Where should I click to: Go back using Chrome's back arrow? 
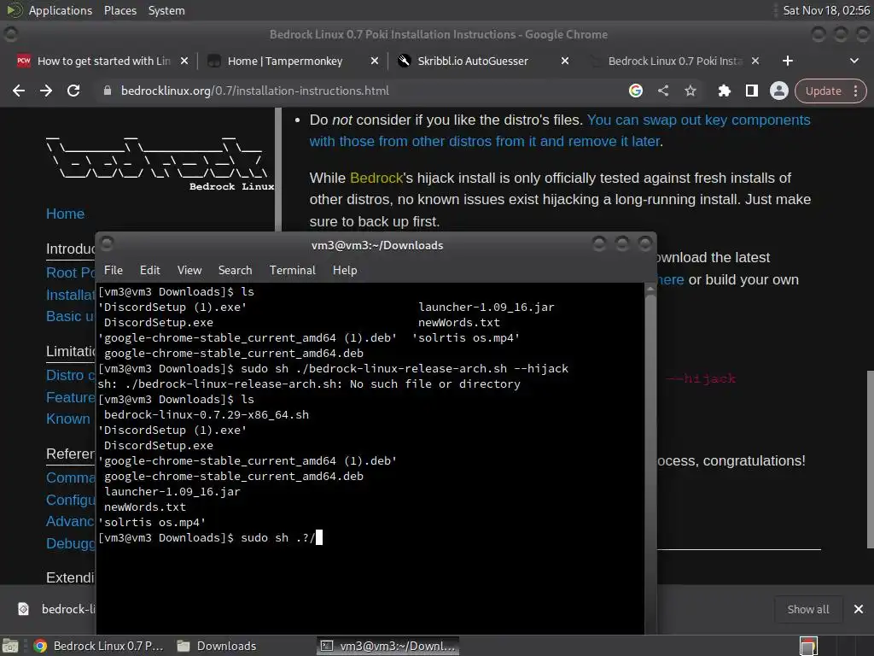pyautogui.click(x=19, y=91)
